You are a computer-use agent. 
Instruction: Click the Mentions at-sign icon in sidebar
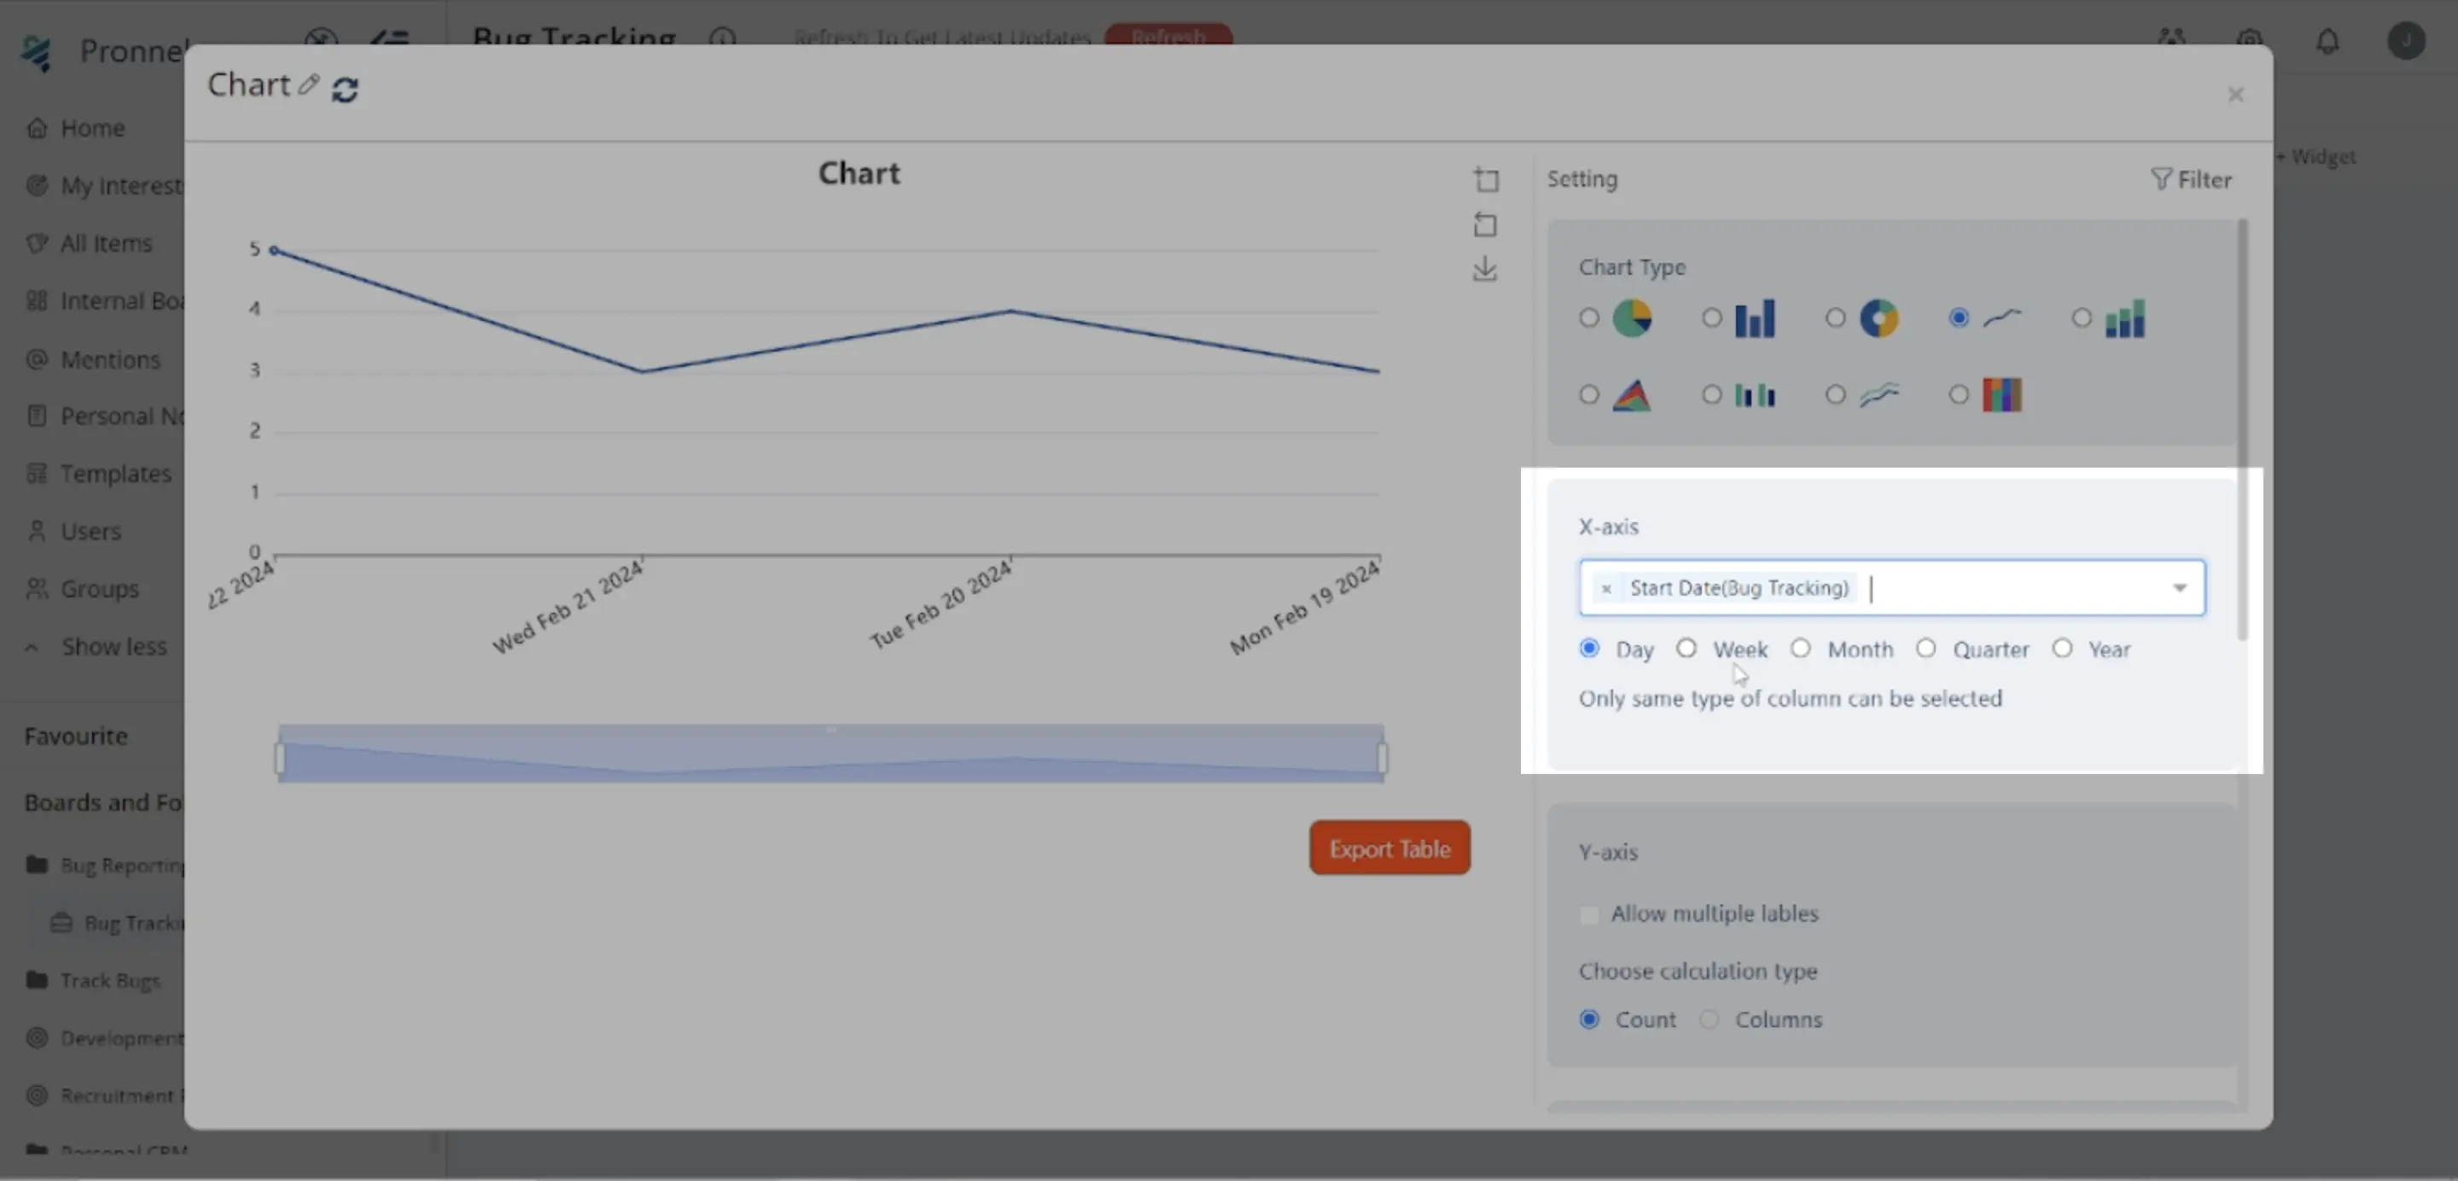click(38, 359)
